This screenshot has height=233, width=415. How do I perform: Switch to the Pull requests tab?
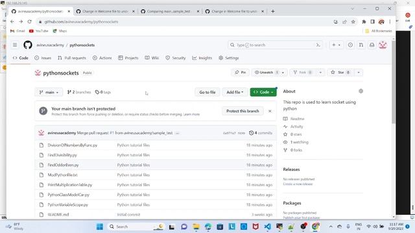72,58
